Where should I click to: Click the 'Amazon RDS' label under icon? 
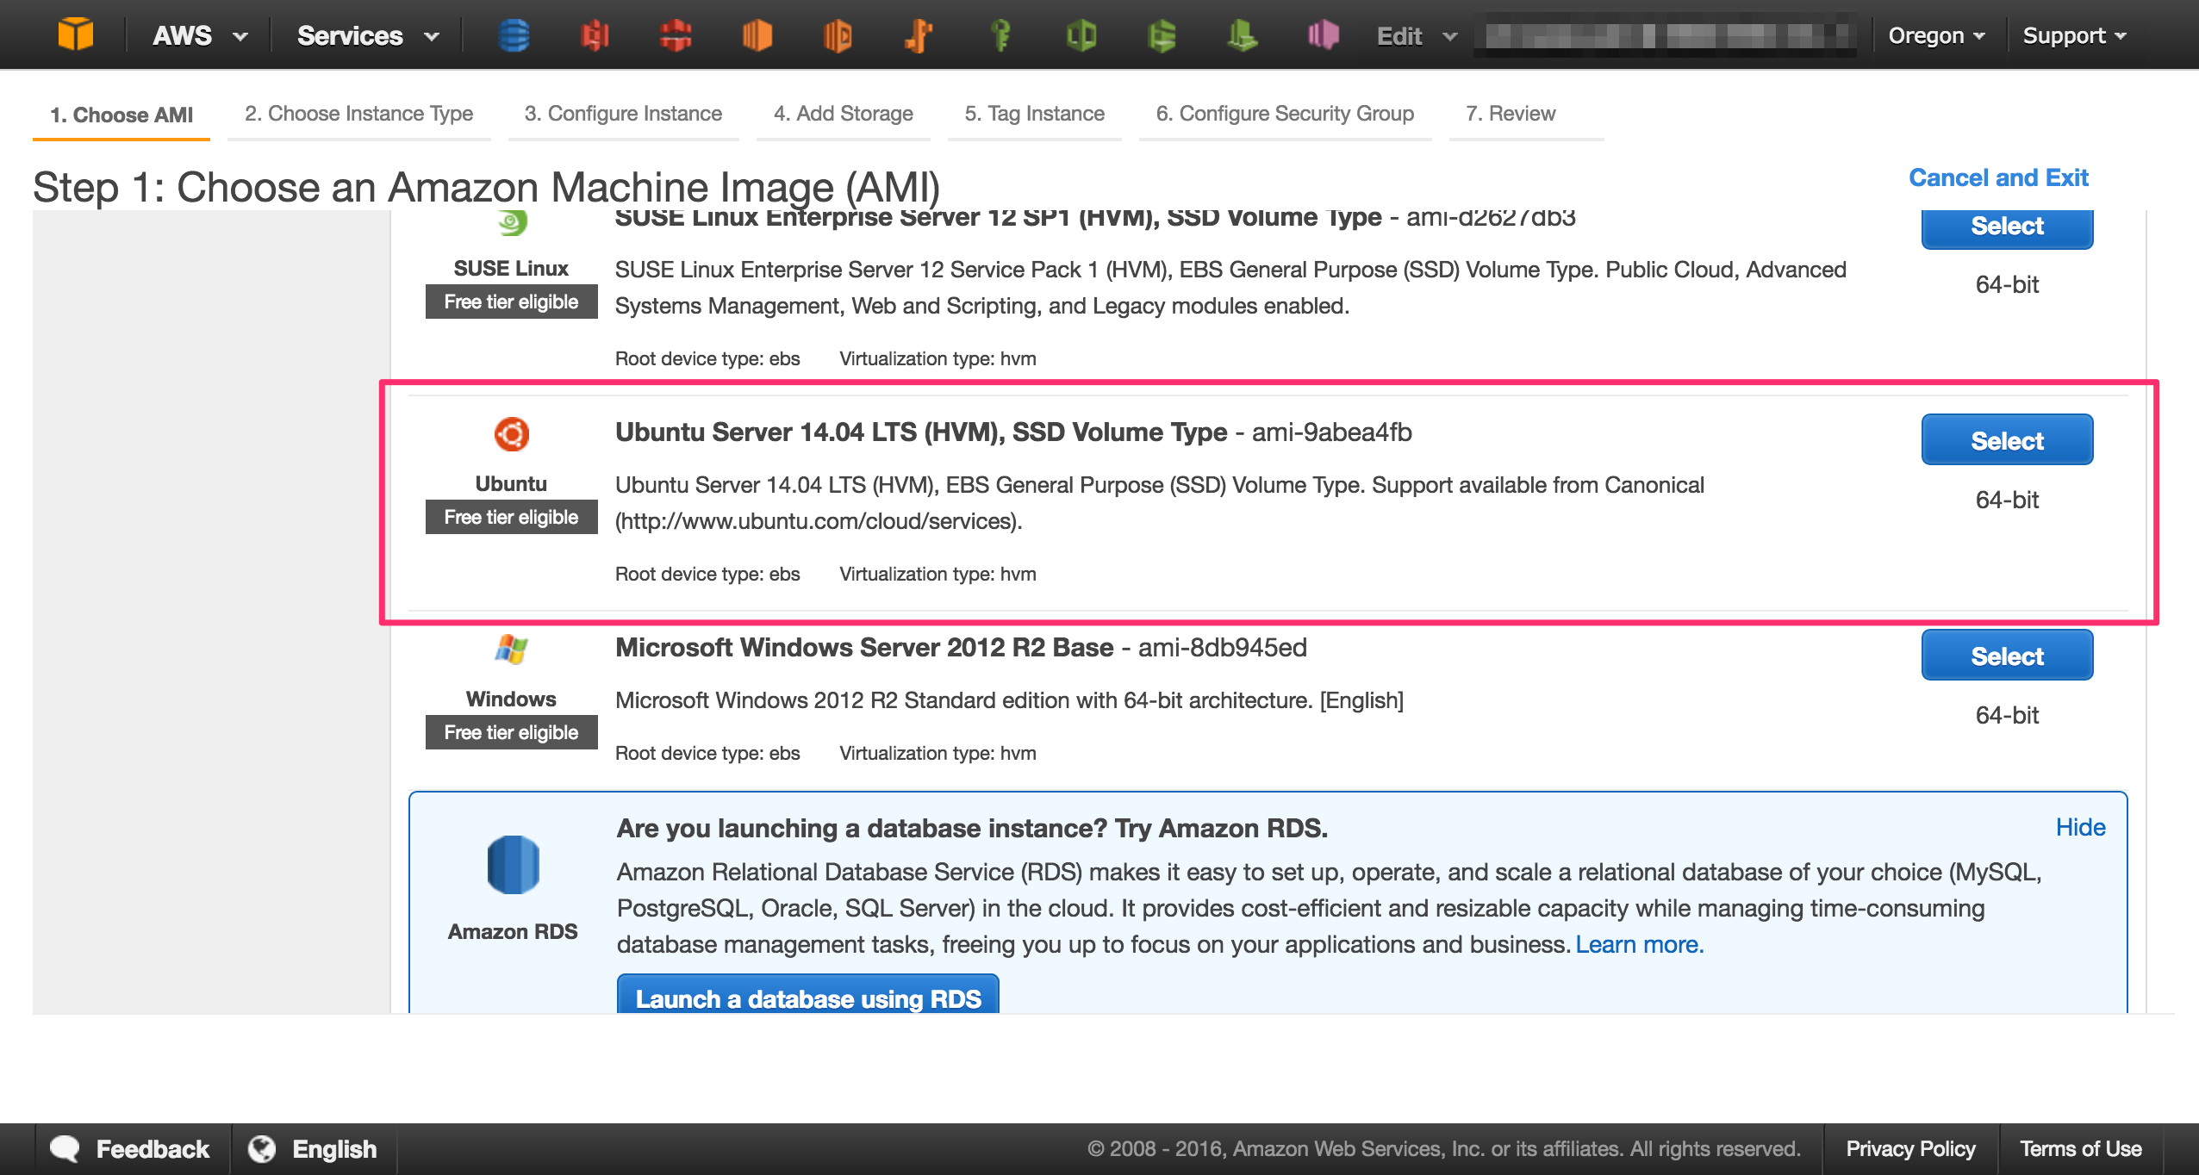pos(513,931)
